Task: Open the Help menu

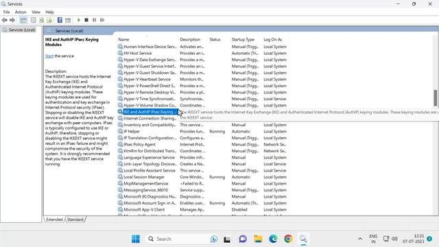Action: (x=49, y=12)
